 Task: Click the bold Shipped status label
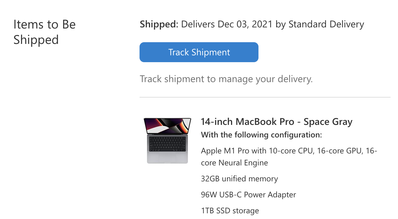[159, 25]
